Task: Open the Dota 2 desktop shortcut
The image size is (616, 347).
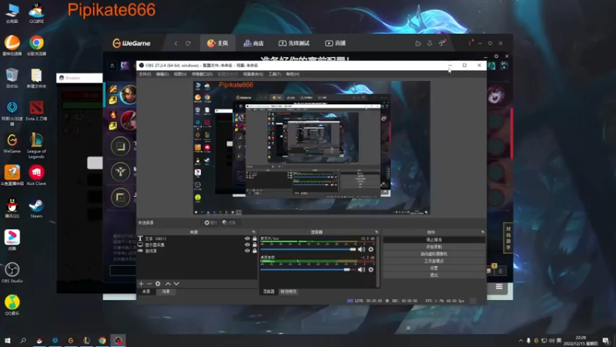Action: click(x=36, y=111)
